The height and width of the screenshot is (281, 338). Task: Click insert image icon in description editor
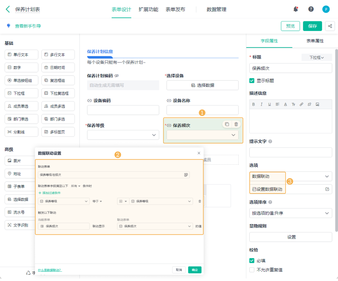[x=317, y=104]
